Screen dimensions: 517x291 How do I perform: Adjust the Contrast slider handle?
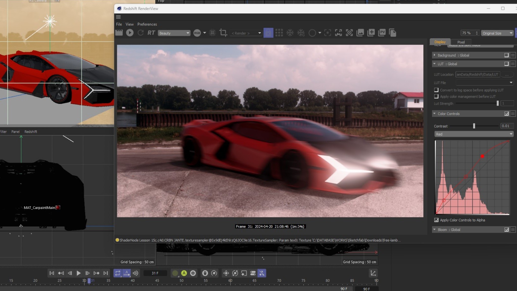(474, 126)
